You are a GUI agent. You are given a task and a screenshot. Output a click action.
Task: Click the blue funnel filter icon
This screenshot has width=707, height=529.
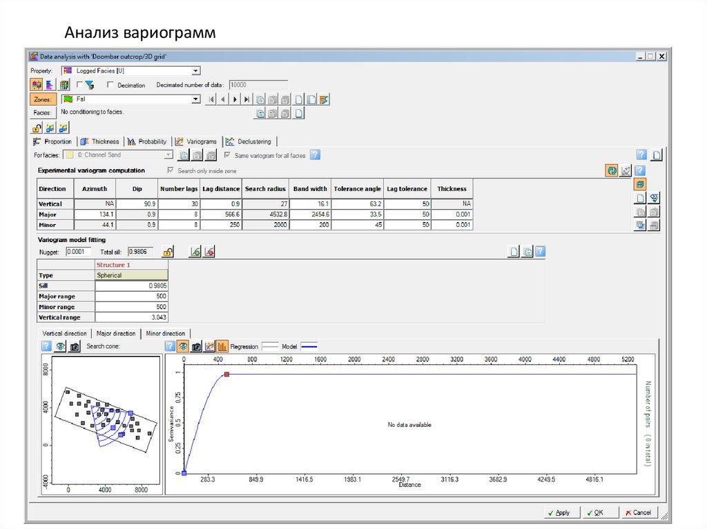point(89,85)
